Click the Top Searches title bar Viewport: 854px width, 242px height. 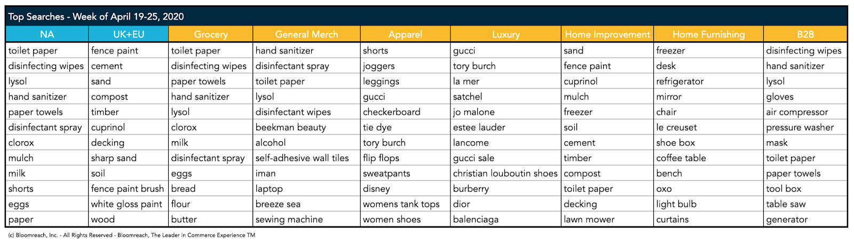426,17
